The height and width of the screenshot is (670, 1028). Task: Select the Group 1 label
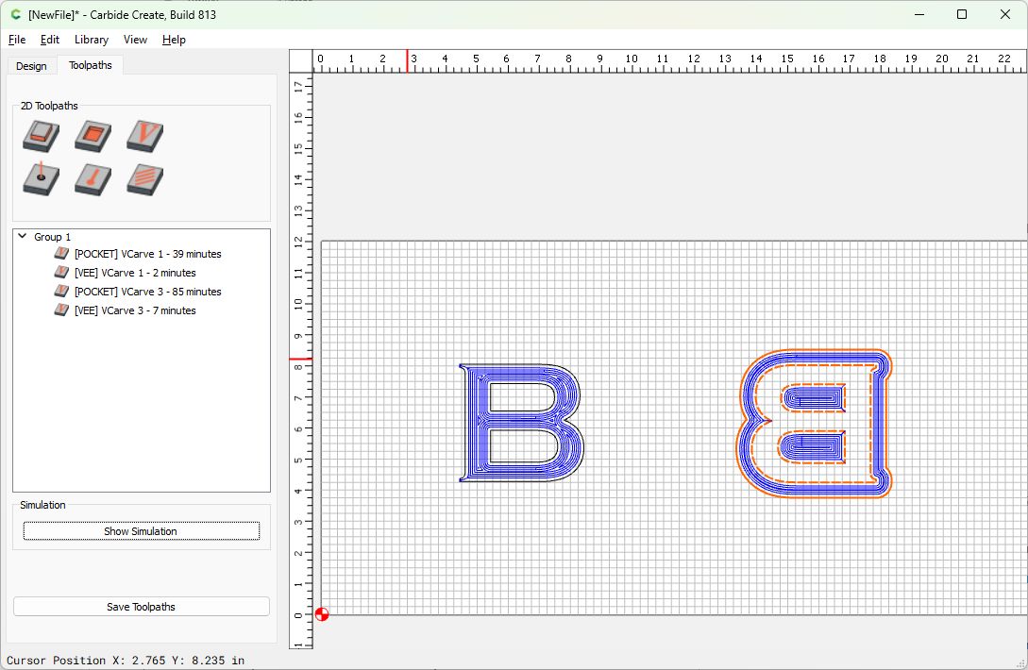pos(53,237)
